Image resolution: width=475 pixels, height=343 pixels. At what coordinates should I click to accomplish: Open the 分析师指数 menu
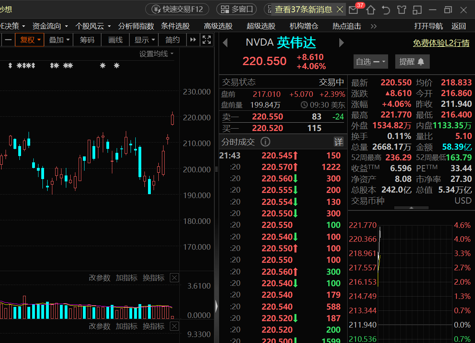136,26
